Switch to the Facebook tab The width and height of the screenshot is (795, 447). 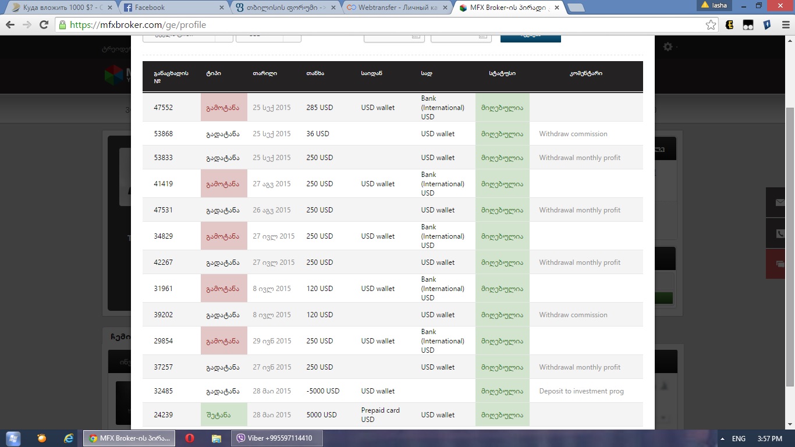174,8
